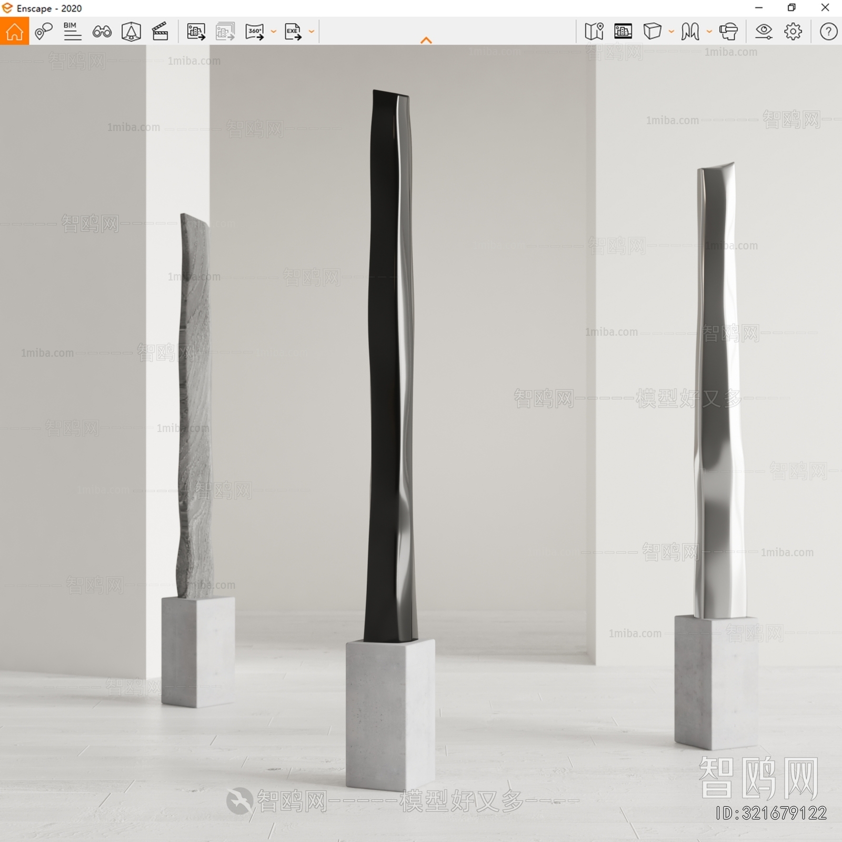Expand the render style dropdown arrow
The height and width of the screenshot is (842, 842).
709,32
